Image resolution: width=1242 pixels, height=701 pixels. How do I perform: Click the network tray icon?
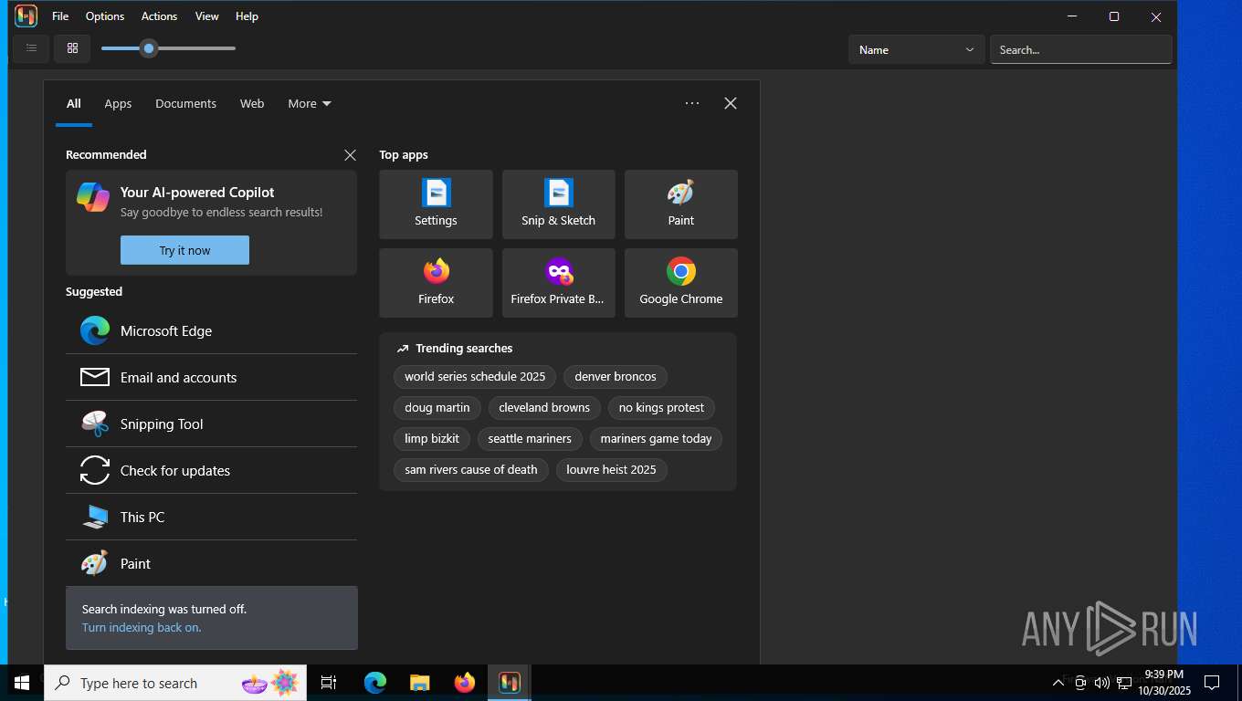click(x=1124, y=683)
